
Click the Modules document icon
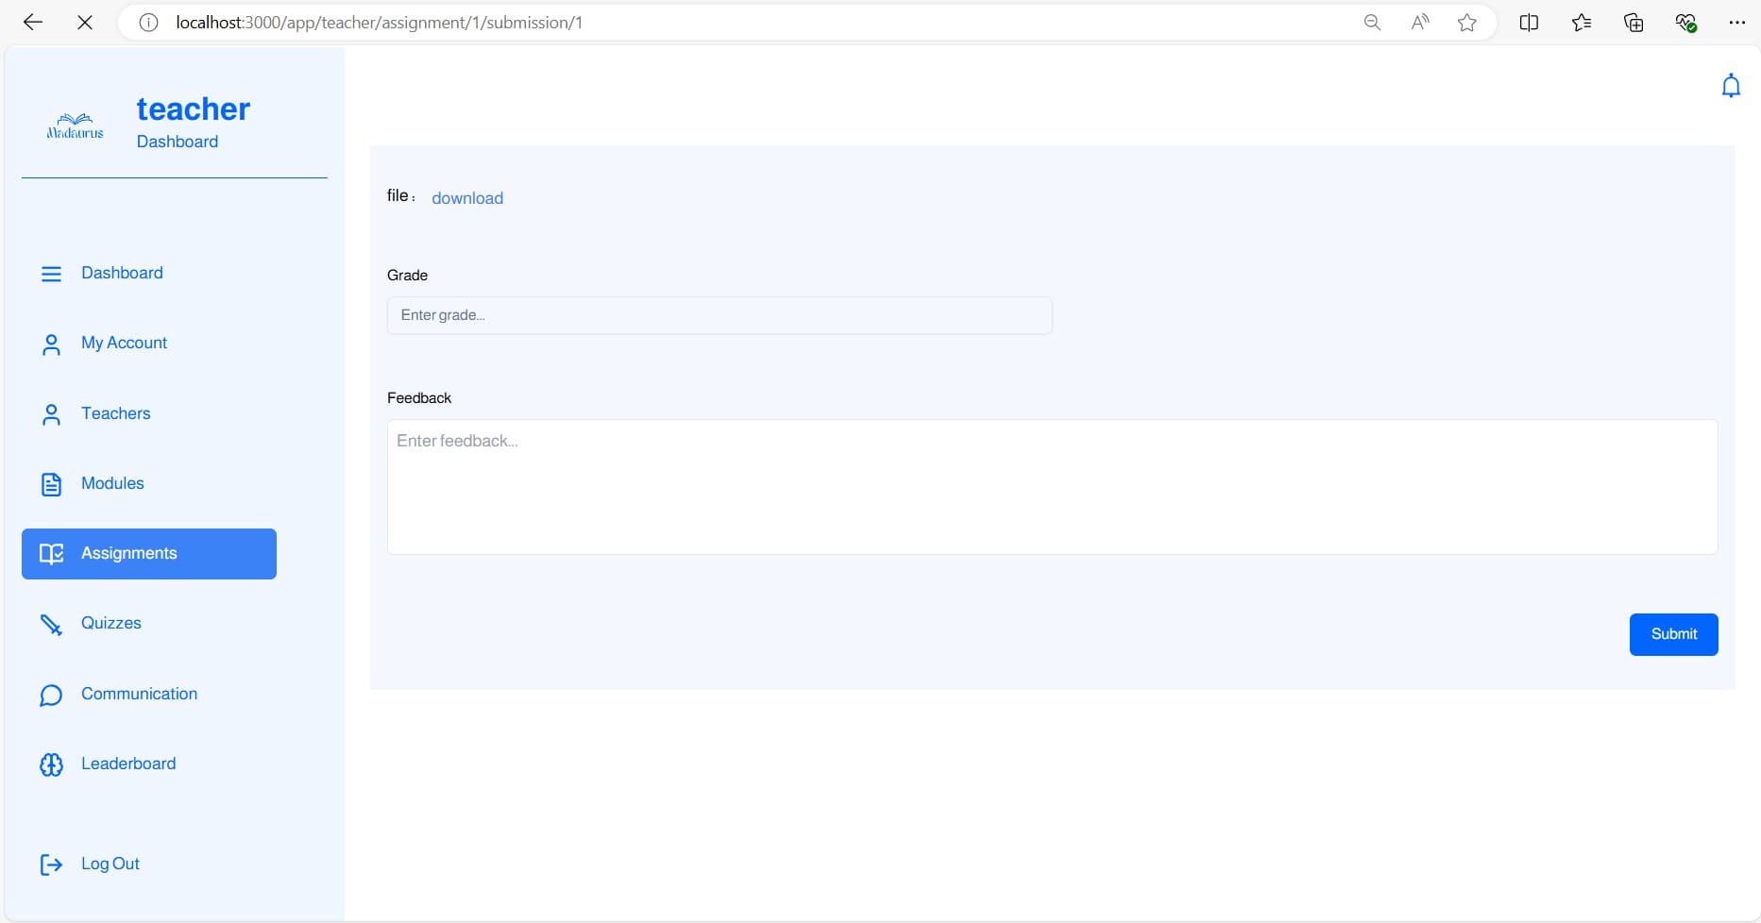(x=51, y=484)
